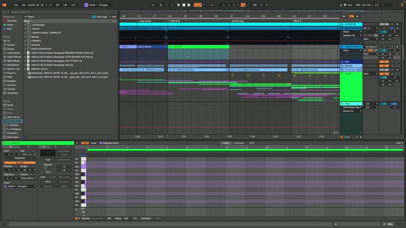The width and height of the screenshot is (406, 228).
Task: Click the Edit button in the browser
Action: click(x=113, y=17)
